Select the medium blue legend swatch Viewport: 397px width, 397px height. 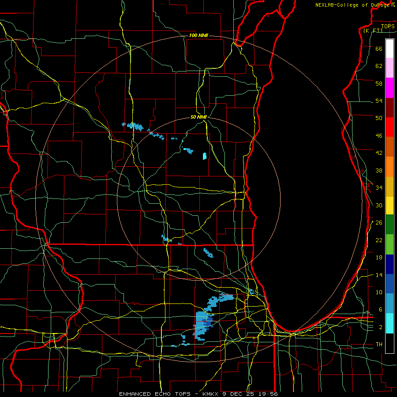pos(390,284)
